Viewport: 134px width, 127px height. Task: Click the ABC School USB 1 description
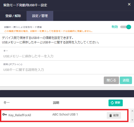point(65,115)
